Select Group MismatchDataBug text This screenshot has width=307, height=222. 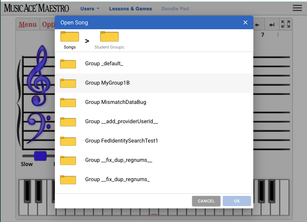coord(116,102)
